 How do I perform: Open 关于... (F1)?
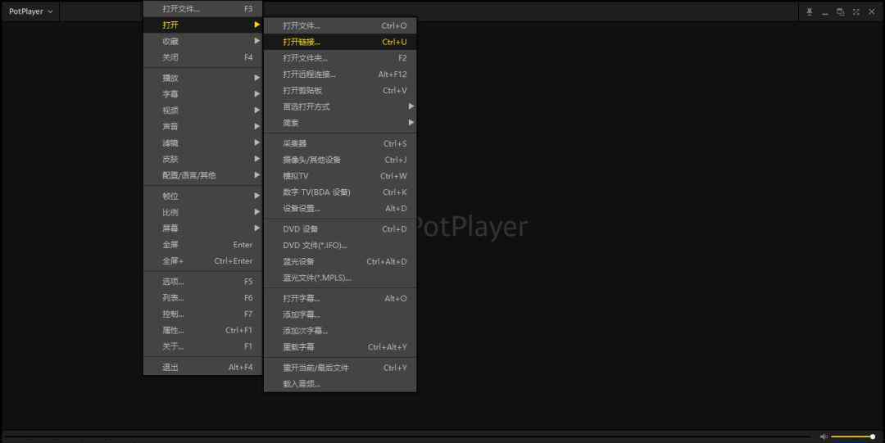click(x=202, y=346)
